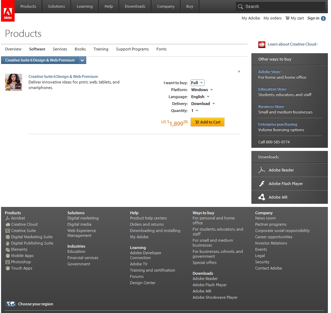
Task: Open the Downloads top menu
Action: point(135,6)
